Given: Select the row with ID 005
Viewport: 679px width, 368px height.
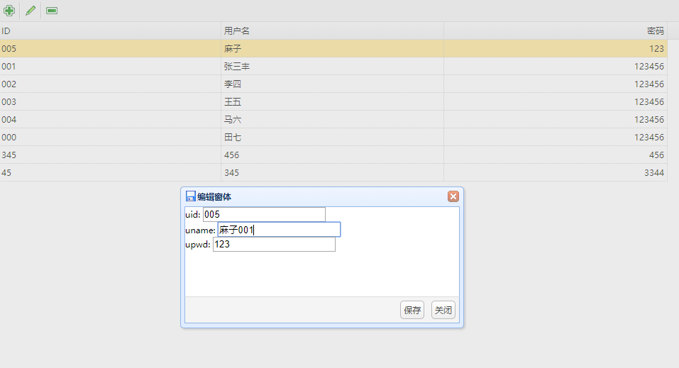Looking at the screenshot, I should point(333,48).
